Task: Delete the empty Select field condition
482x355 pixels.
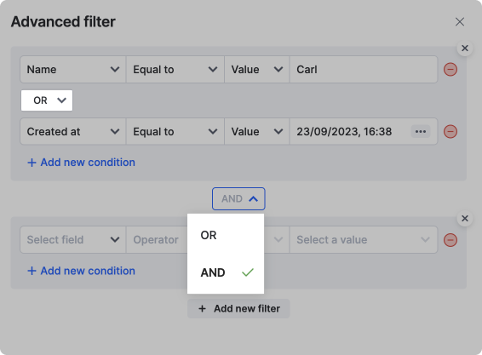Action: pyautogui.click(x=450, y=240)
